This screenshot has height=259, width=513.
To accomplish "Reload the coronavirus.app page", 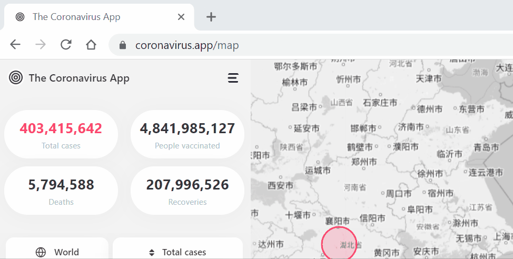I will [66, 44].
